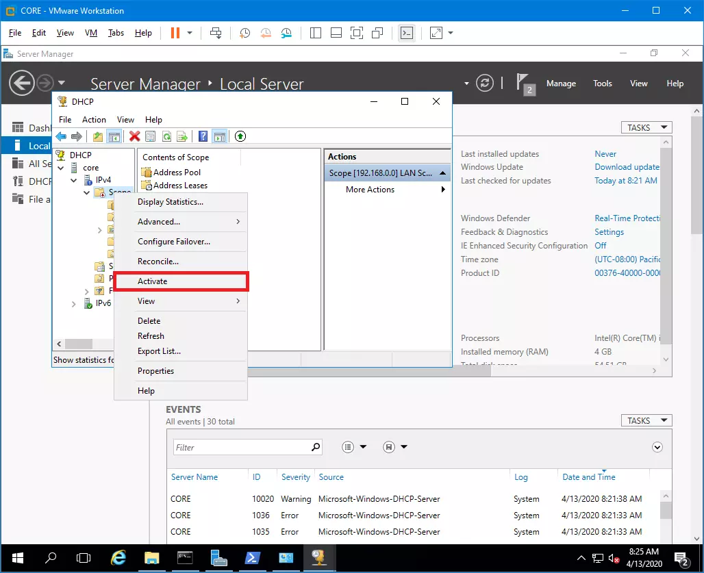Toggle Show/Hide Console Tree in DHCP toolbar
704x573 pixels.
click(x=114, y=136)
